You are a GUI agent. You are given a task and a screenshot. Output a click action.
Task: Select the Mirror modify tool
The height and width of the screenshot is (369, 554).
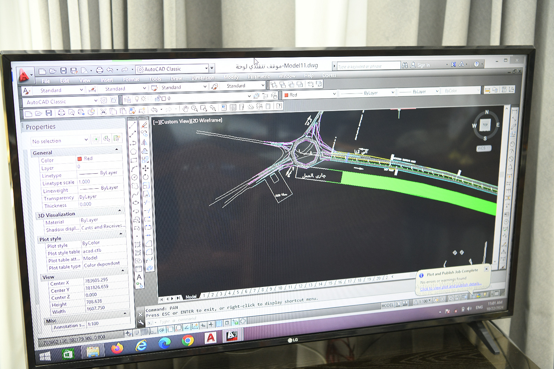144,142
